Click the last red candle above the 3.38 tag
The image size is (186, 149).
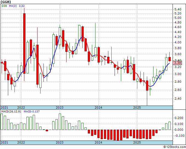pos(170,59)
